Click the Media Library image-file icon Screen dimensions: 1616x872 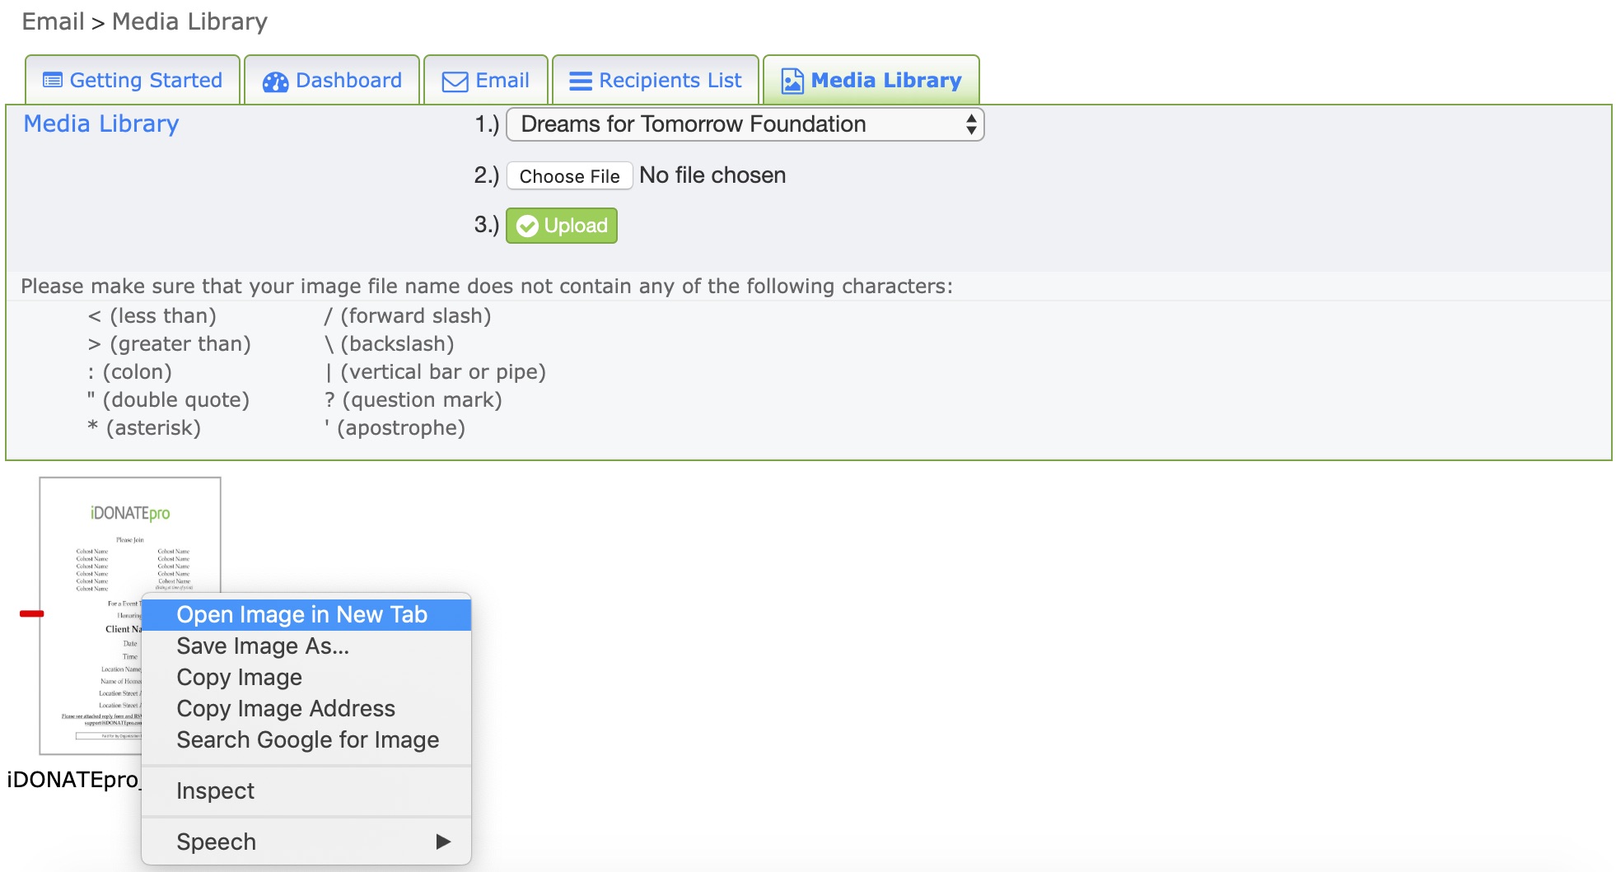click(792, 81)
